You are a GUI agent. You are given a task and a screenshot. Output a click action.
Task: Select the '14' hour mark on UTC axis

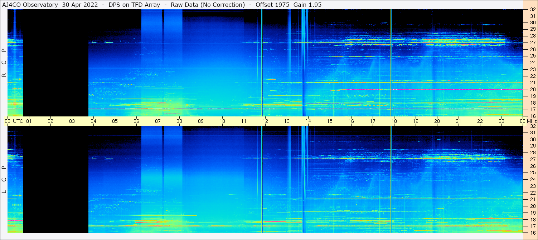coord(308,121)
